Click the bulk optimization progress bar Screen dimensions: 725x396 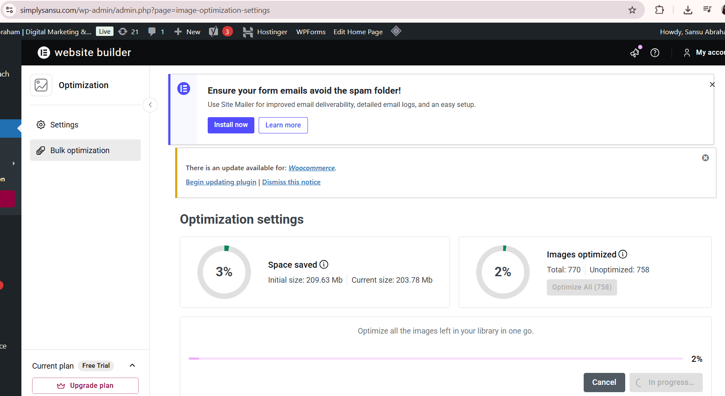pos(436,359)
